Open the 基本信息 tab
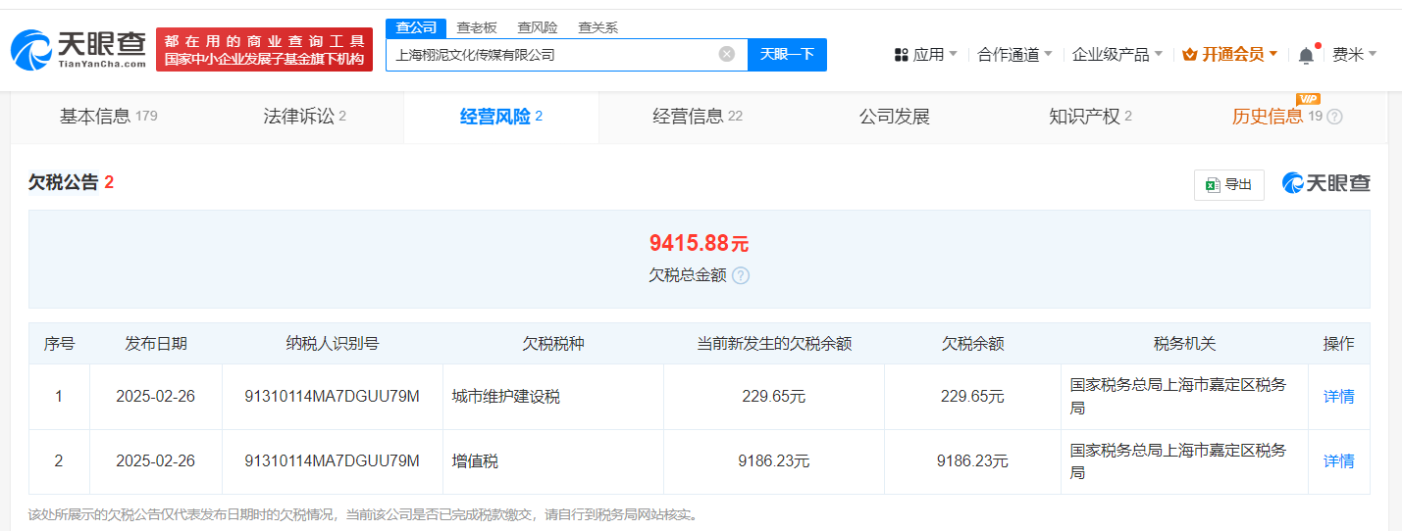1402x531 pixels. pos(108,117)
